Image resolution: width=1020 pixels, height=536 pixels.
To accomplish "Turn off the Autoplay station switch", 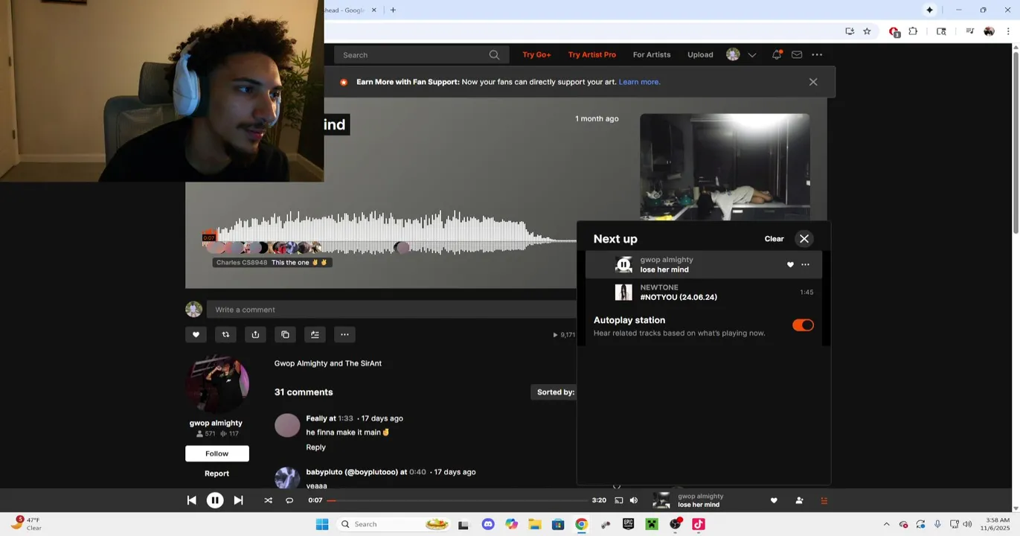I will pyautogui.click(x=803, y=325).
